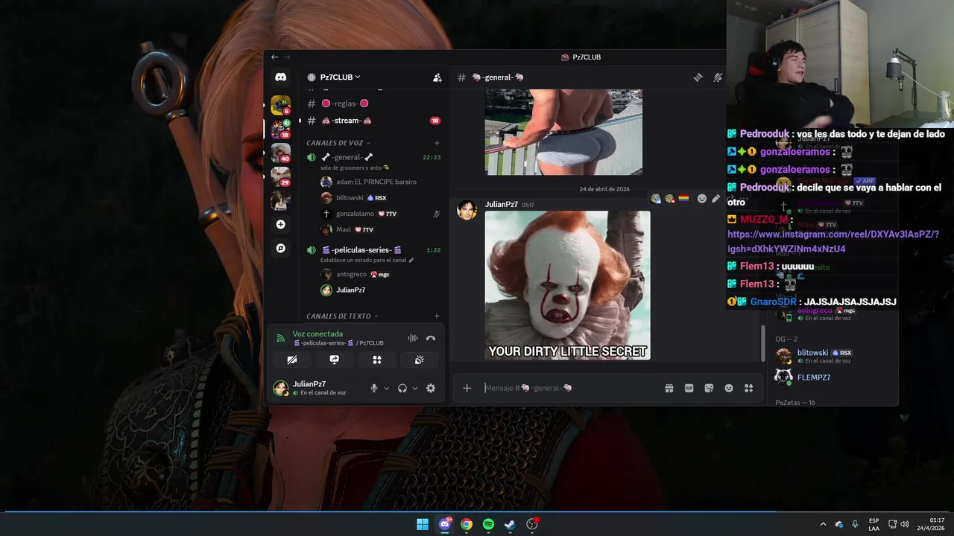Click the chat scrollbar thumb

762,342
